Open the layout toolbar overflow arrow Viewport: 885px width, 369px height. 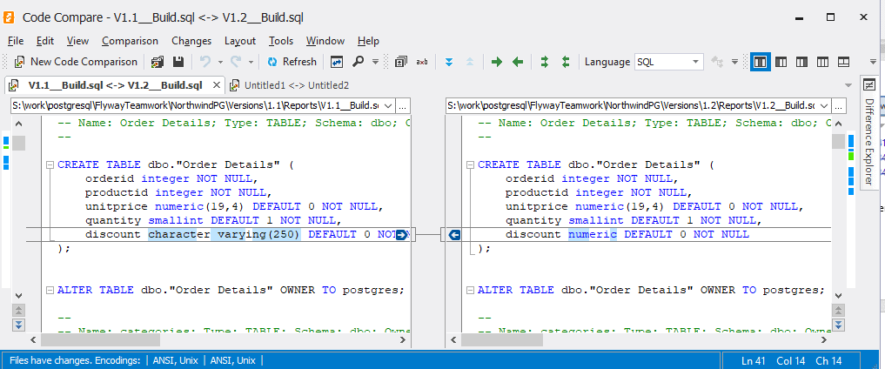click(873, 62)
